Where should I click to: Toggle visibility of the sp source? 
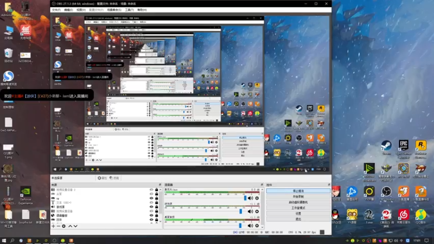click(x=151, y=198)
